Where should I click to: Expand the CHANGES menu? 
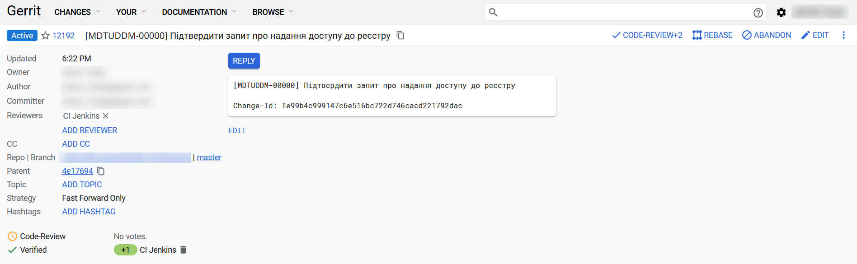(77, 12)
